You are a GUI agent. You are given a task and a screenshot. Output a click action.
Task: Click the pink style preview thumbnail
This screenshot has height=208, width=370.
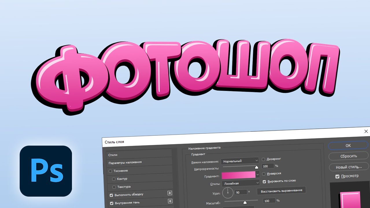(x=350, y=200)
